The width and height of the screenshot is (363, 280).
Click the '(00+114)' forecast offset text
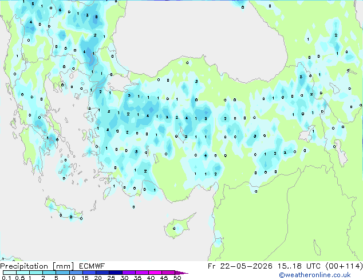point(344,266)
